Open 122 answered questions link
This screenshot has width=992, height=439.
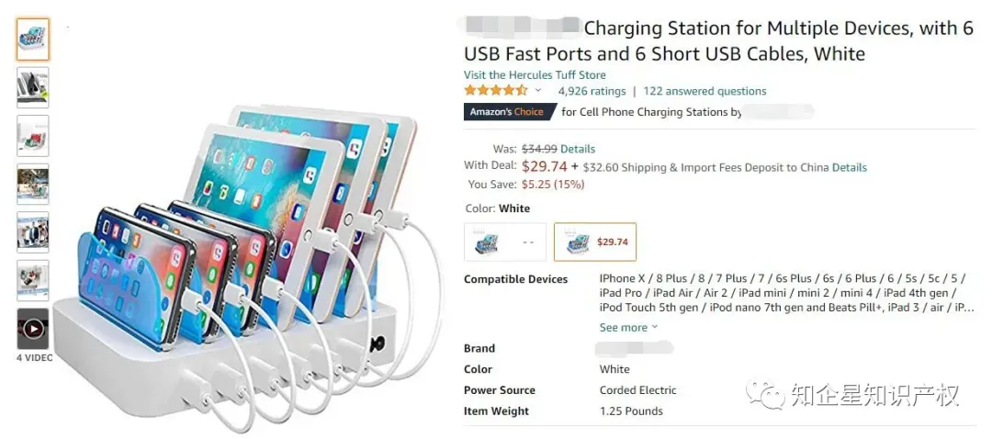[x=705, y=91]
